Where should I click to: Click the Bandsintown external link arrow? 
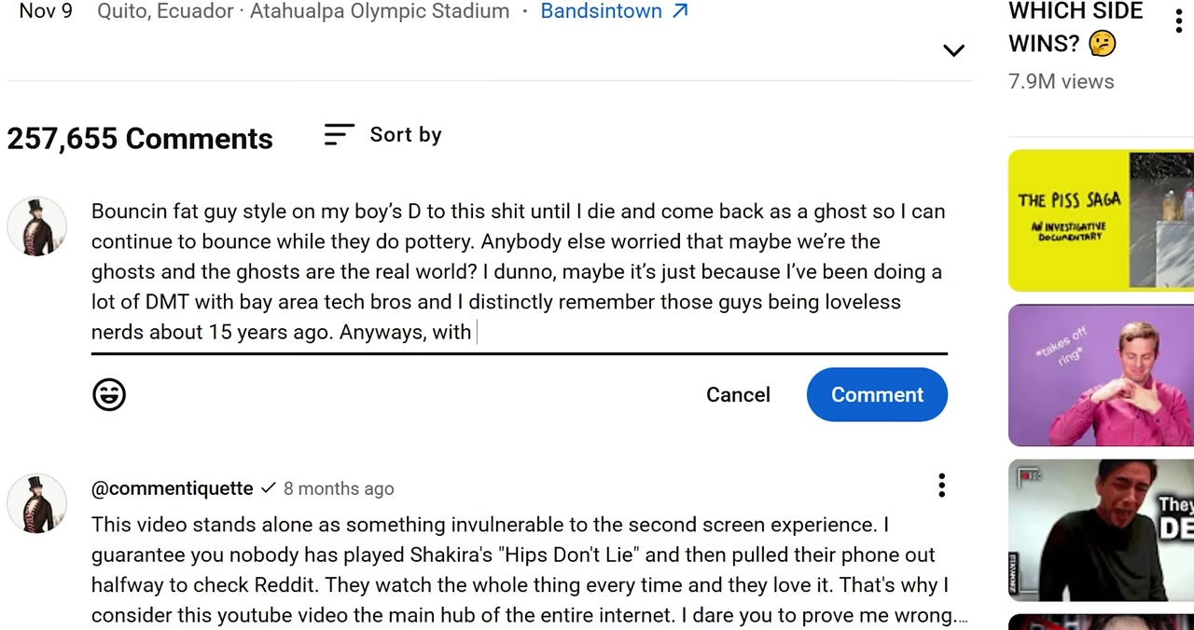click(x=680, y=11)
